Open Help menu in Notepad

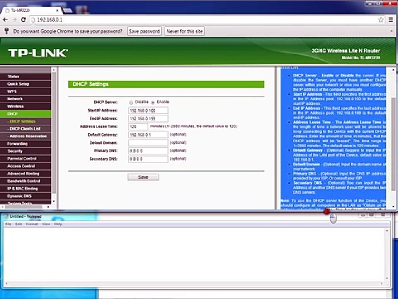[58, 224]
